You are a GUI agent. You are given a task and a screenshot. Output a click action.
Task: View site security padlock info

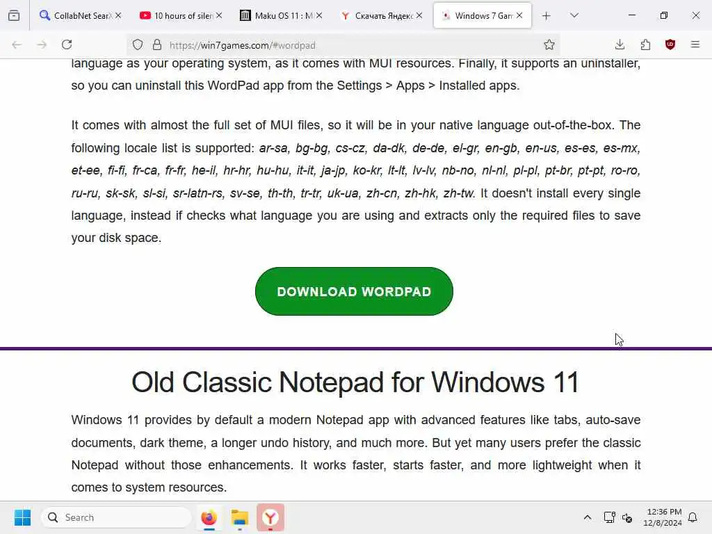(157, 44)
